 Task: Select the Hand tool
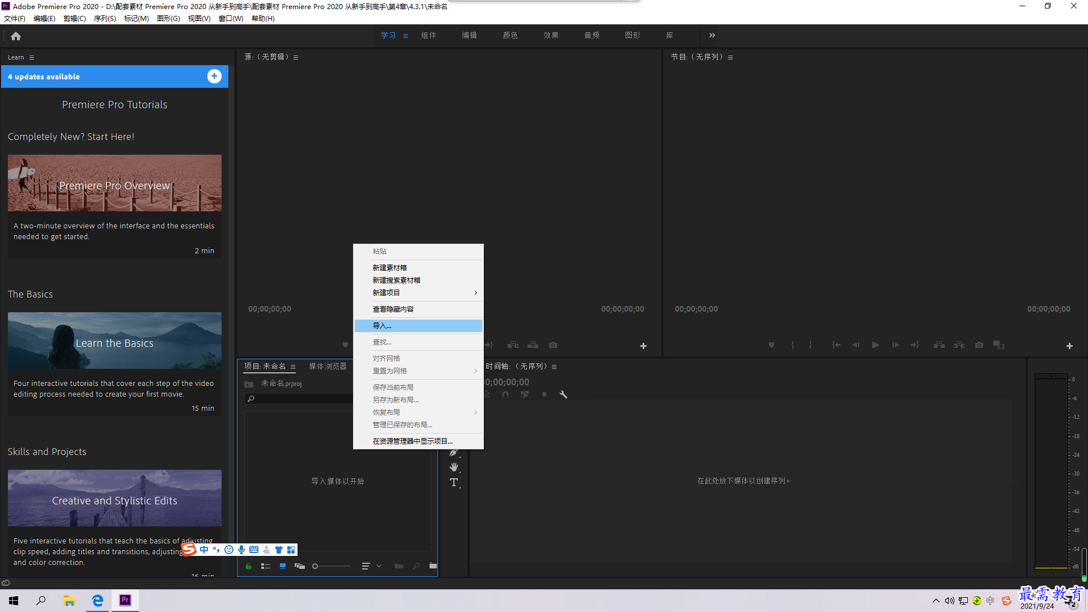point(454,467)
